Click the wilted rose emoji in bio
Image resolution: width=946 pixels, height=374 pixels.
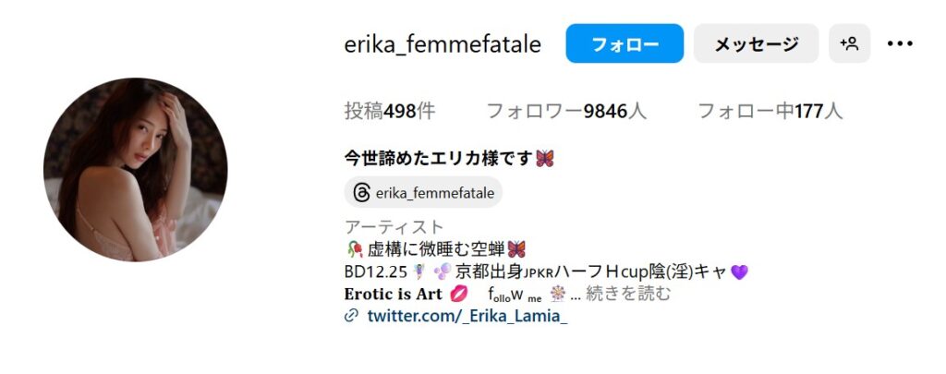coord(355,249)
